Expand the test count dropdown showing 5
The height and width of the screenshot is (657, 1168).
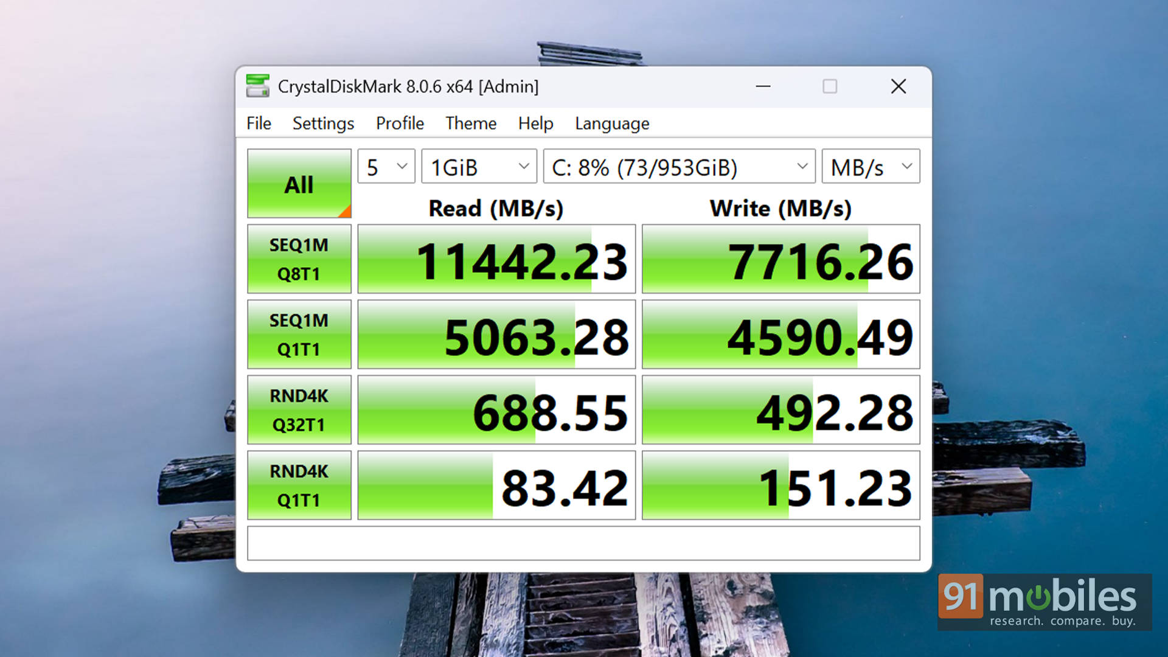[386, 166]
